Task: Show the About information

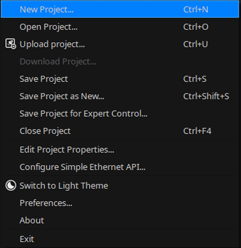Action: click(120, 220)
